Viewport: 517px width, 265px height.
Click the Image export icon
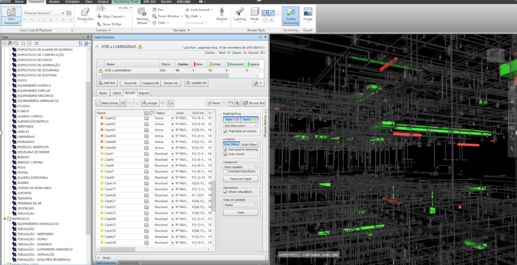point(307,12)
